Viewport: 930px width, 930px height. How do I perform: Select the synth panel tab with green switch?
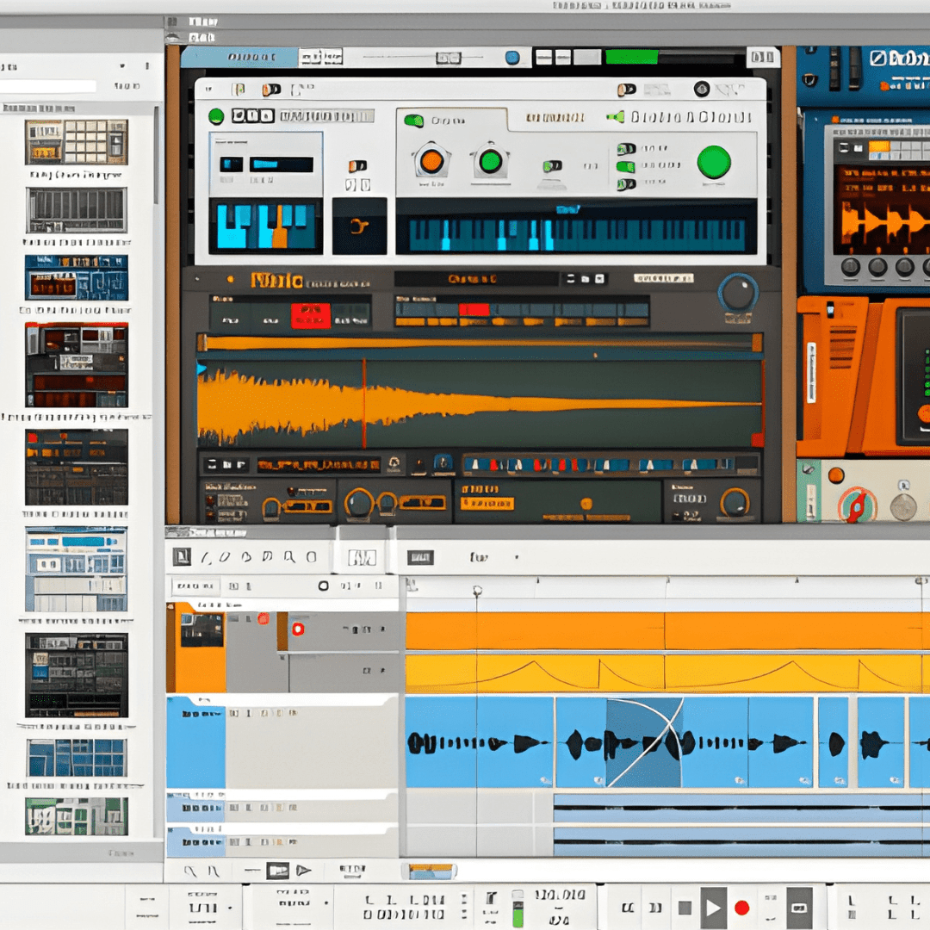448,121
